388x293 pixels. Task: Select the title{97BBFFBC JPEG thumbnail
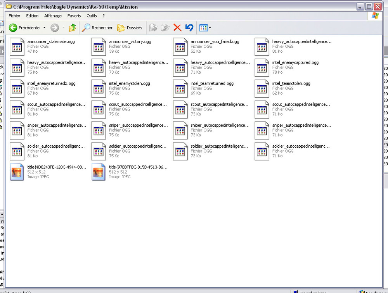pyautogui.click(x=99, y=172)
